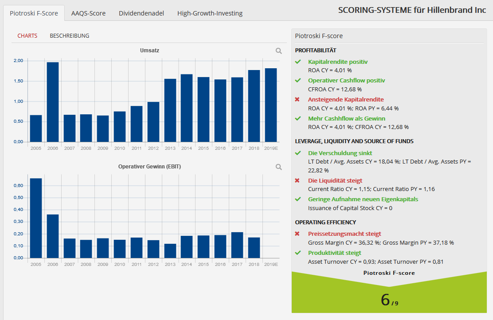The width and height of the screenshot is (493, 320).
Task: Click 'Gross Margin CY = 36,32 %' line
Action: pos(381,243)
